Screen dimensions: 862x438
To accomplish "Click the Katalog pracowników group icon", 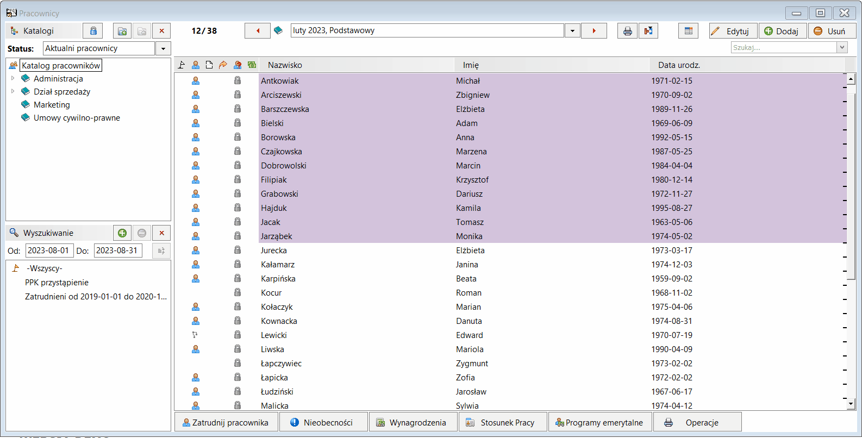I will coord(13,66).
